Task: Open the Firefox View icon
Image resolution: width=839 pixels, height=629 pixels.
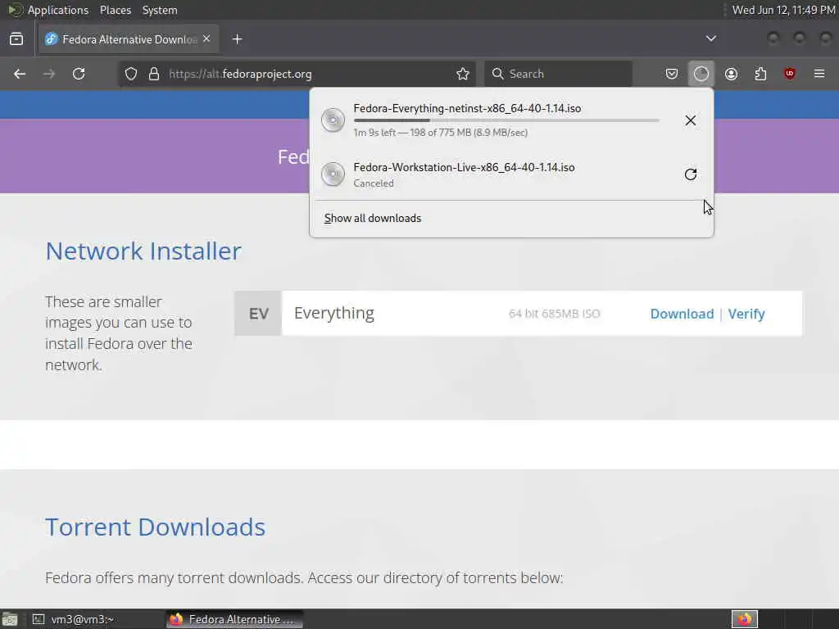Action: click(x=16, y=39)
